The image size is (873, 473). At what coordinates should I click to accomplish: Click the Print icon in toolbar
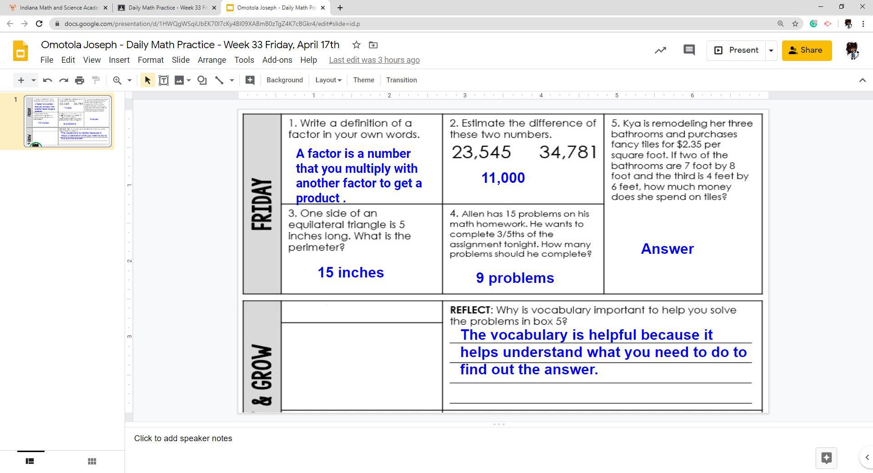point(80,81)
